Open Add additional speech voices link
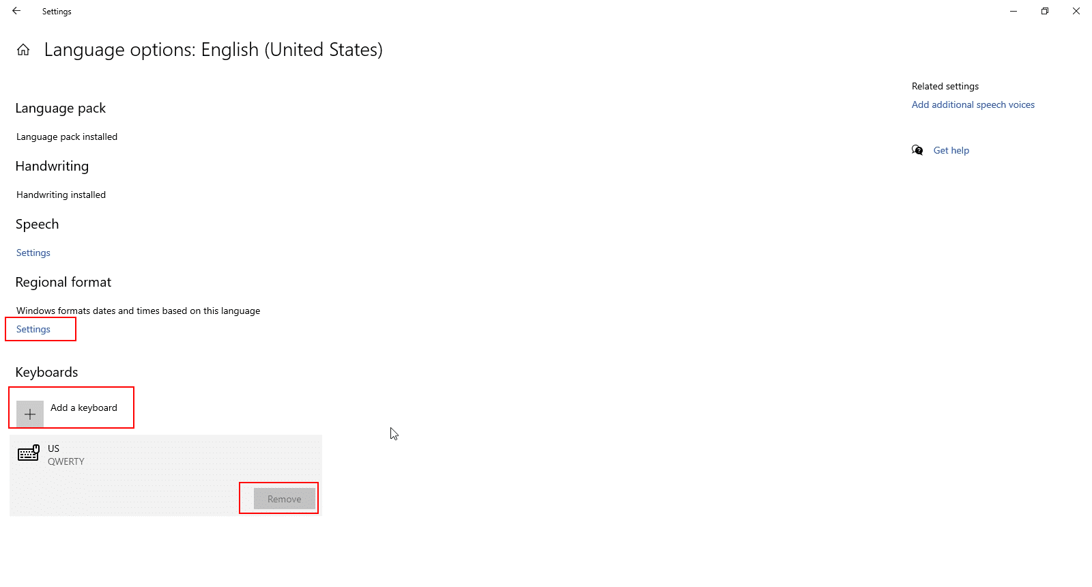Image resolution: width=1092 pixels, height=587 pixels. pyautogui.click(x=973, y=104)
